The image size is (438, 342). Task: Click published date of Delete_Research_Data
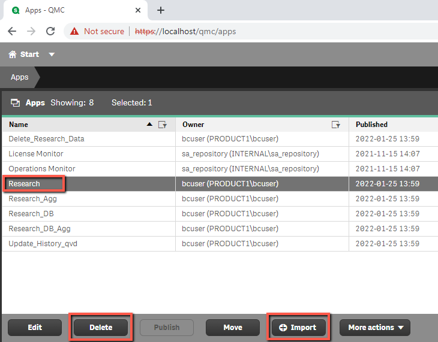tap(388, 139)
